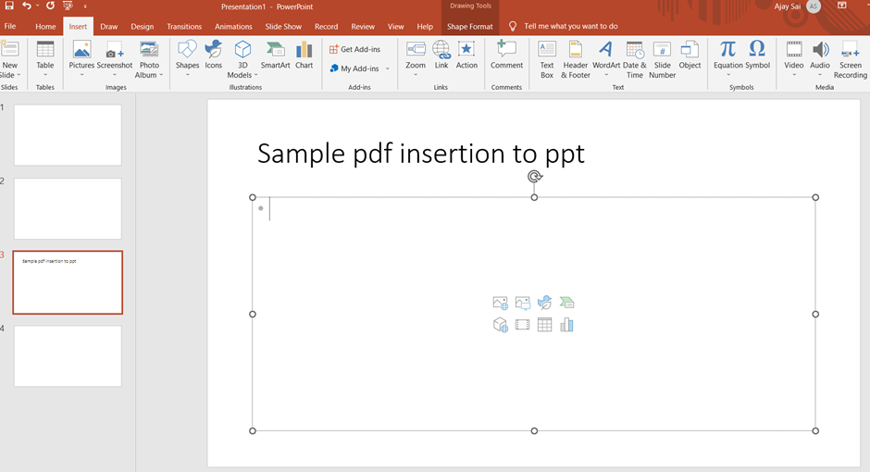
Task: Click the rotation handle above placeholder
Action: coord(534,177)
